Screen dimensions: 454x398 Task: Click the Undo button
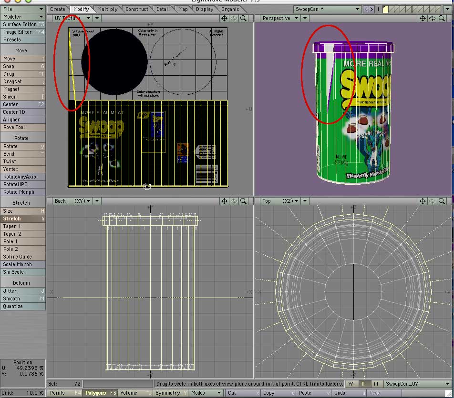(x=349, y=393)
